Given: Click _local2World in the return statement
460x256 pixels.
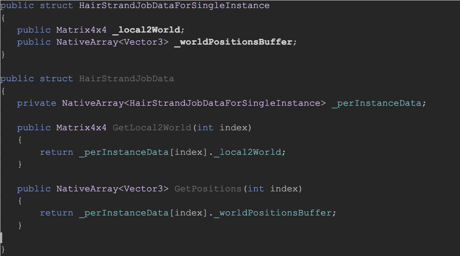Looking at the screenshot, I should tap(247, 152).
